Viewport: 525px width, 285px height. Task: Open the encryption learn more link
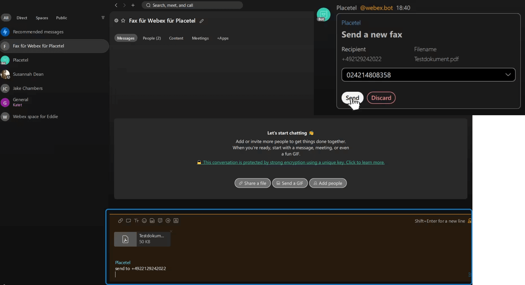point(293,162)
